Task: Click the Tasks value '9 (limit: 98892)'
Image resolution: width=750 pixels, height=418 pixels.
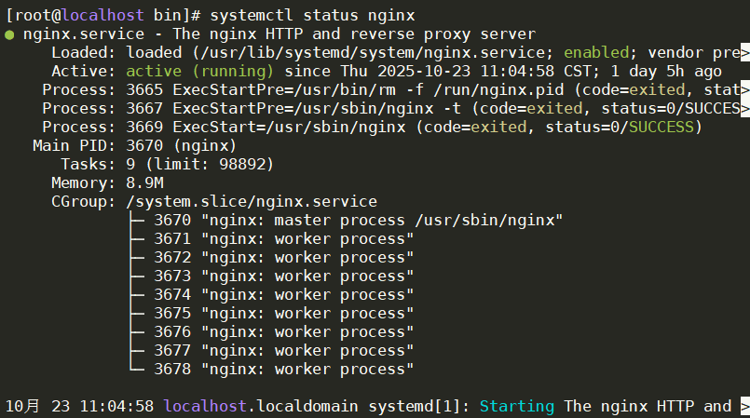Action: (199, 165)
